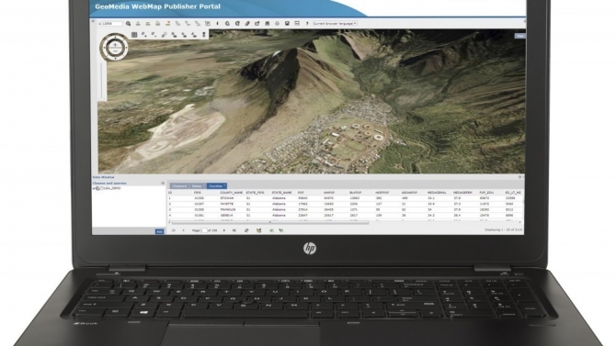Click the export icon right of refresh
Screen dimensions: 616x346
tap(258, 230)
